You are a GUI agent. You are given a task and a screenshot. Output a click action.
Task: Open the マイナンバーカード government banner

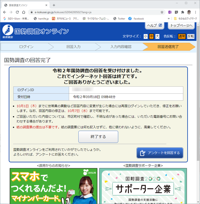(54, 186)
